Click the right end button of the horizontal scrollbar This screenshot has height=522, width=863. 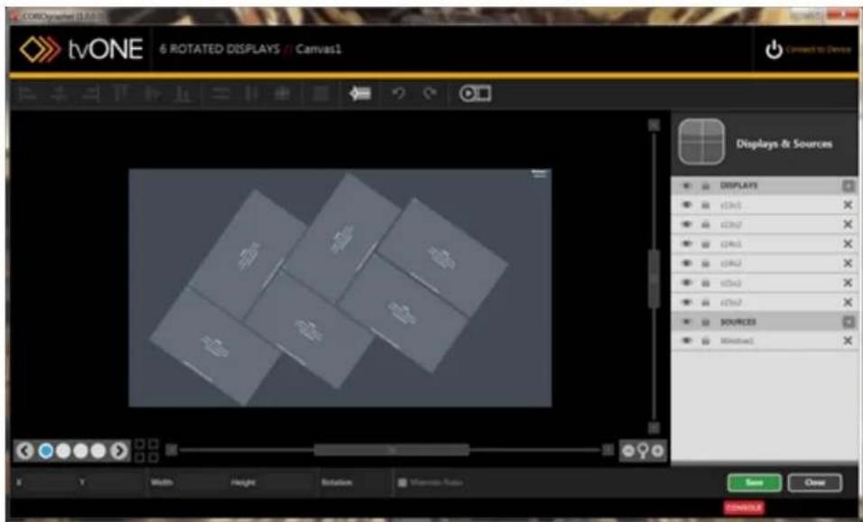(608, 451)
